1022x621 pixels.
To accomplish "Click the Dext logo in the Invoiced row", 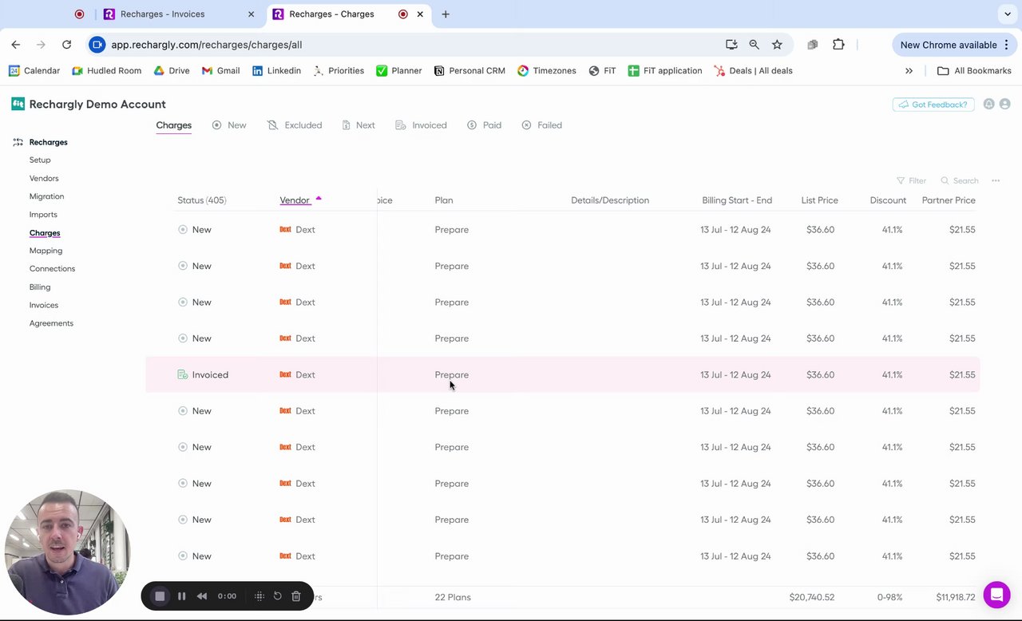I will (285, 374).
